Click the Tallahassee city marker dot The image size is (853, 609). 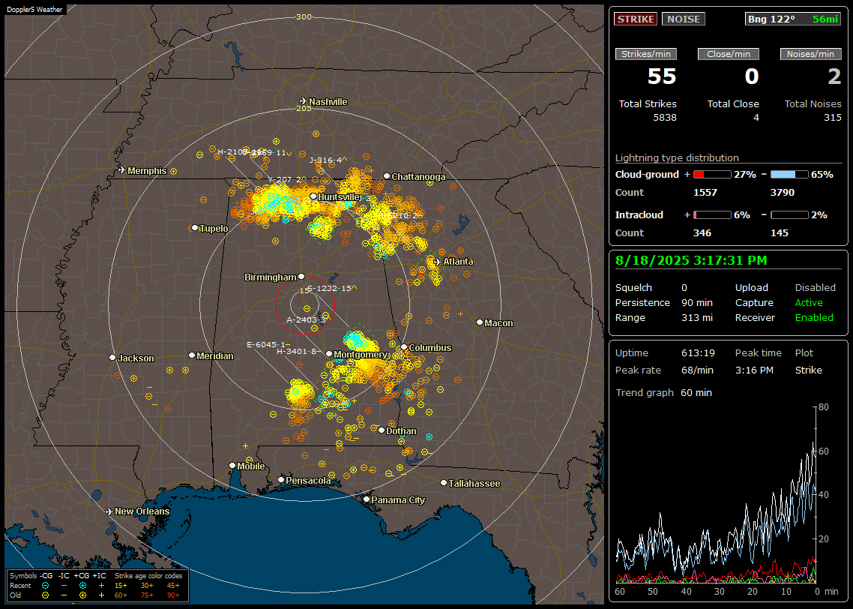[x=444, y=483]
